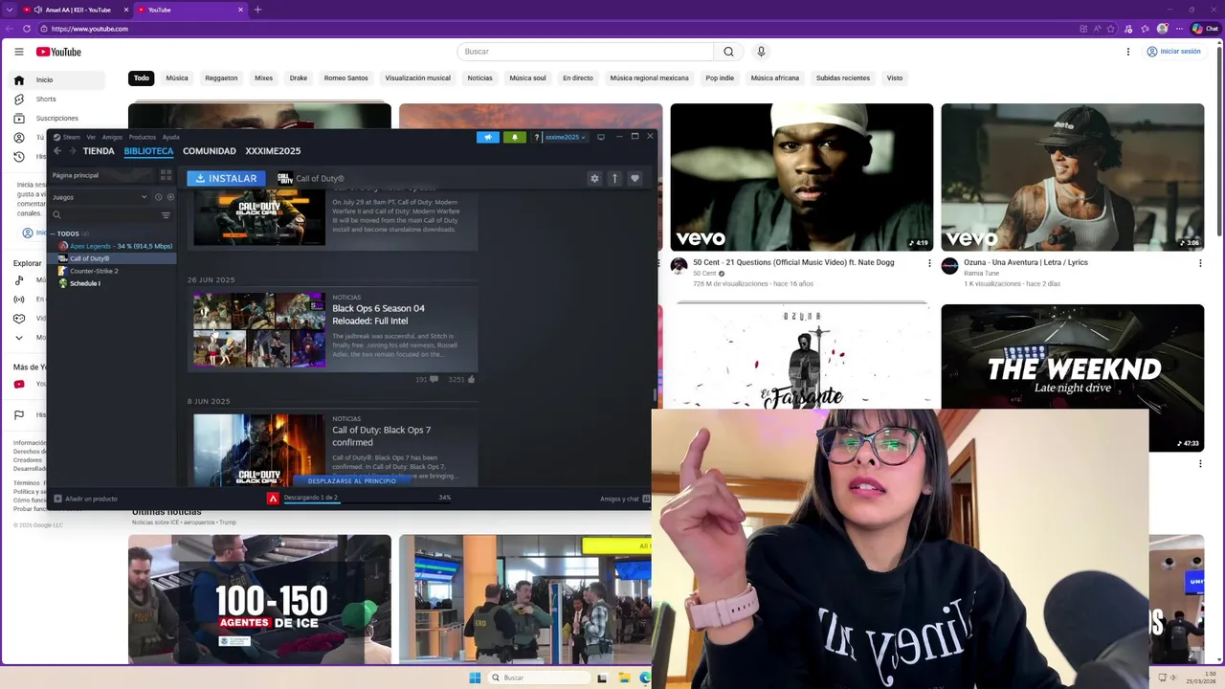
Task: Open Amigos y chat in Steam
Action: 625,499
